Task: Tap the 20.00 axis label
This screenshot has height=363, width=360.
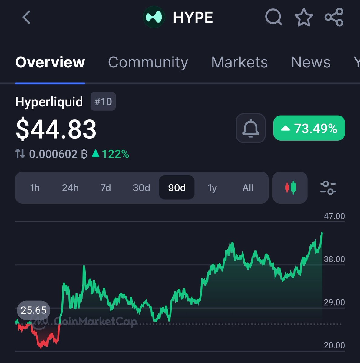Action: pos(334,345)
